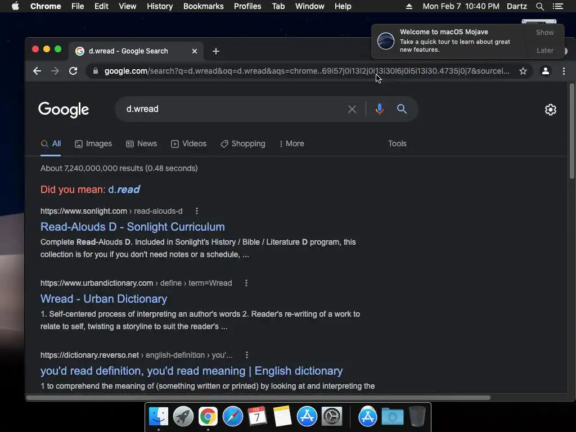The height and width of the screenshot is (432, 576).
Task: Open the Chrome application menu
Action: pyautogui.click(x=46, y=6)
